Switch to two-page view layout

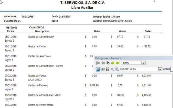(x=103, y=69)
